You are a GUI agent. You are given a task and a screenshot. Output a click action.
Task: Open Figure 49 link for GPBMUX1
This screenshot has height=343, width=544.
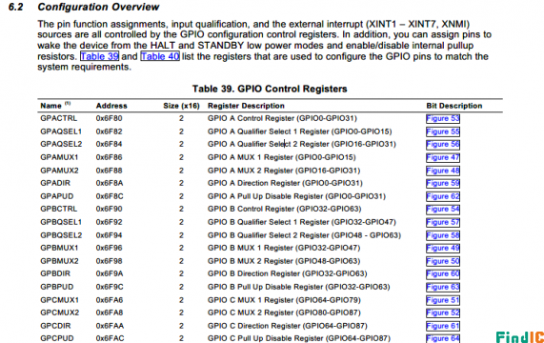443,249
